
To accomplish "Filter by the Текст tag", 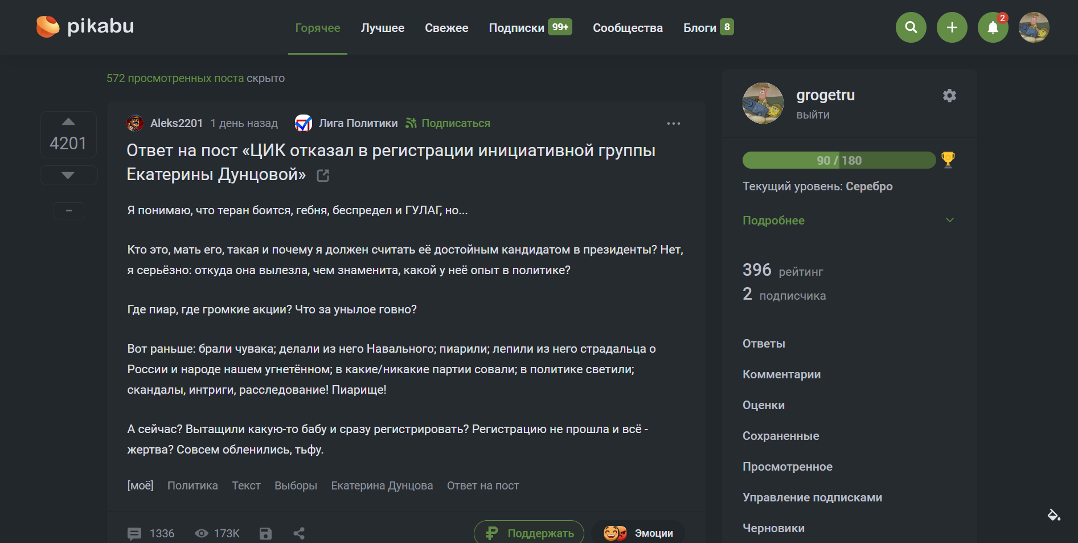I will pos(246,485).
